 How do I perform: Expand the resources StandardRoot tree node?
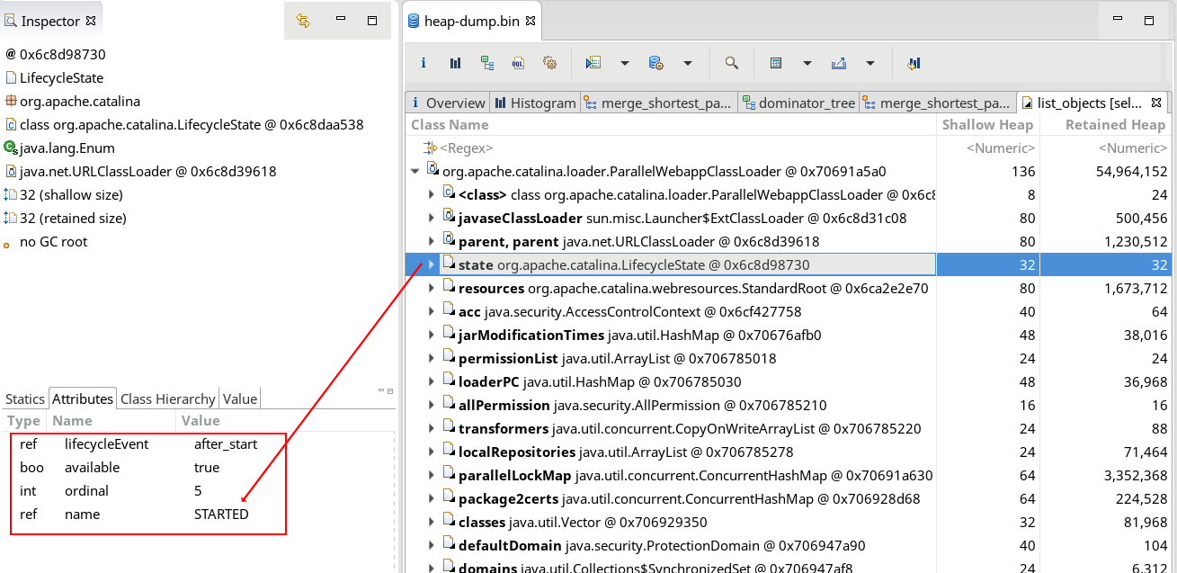[x=432, y=288]
